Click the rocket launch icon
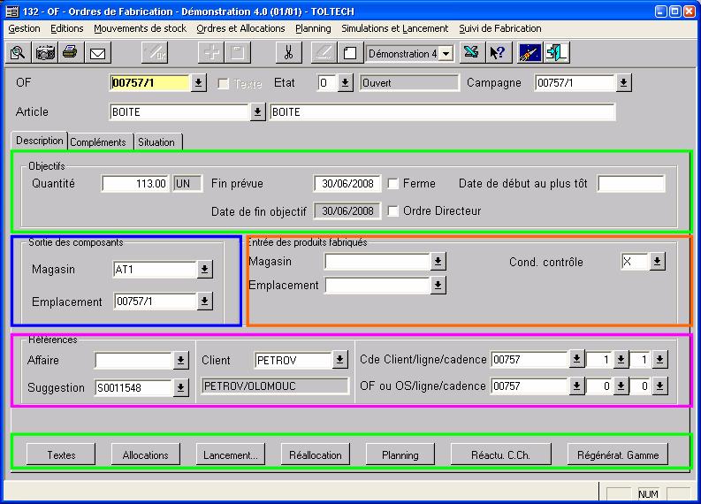 point(530,53)
